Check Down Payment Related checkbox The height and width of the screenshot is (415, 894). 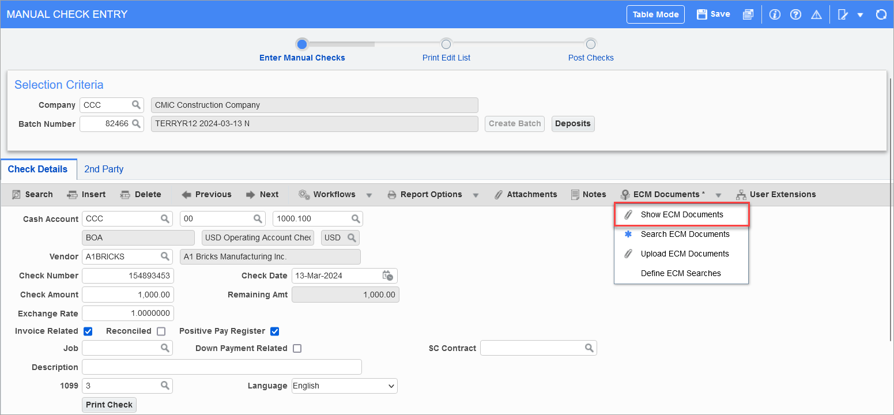tap(297, 349)
